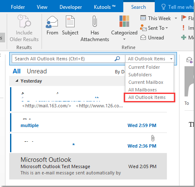Click the From refine icon

pos(52,22)
